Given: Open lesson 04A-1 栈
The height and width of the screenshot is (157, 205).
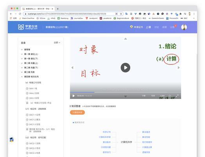Looking at the screenshot, I should coord(32,89).
